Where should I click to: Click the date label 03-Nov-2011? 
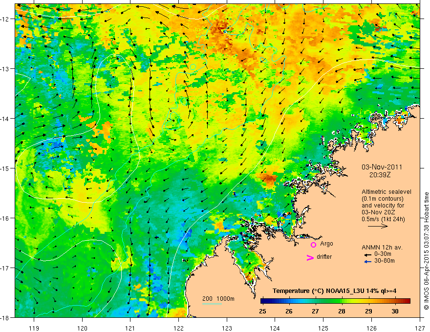382,167
